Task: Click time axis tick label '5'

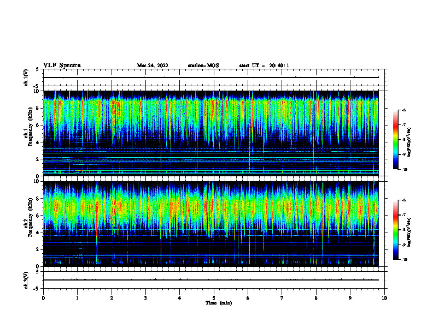Action: point(214,298)
